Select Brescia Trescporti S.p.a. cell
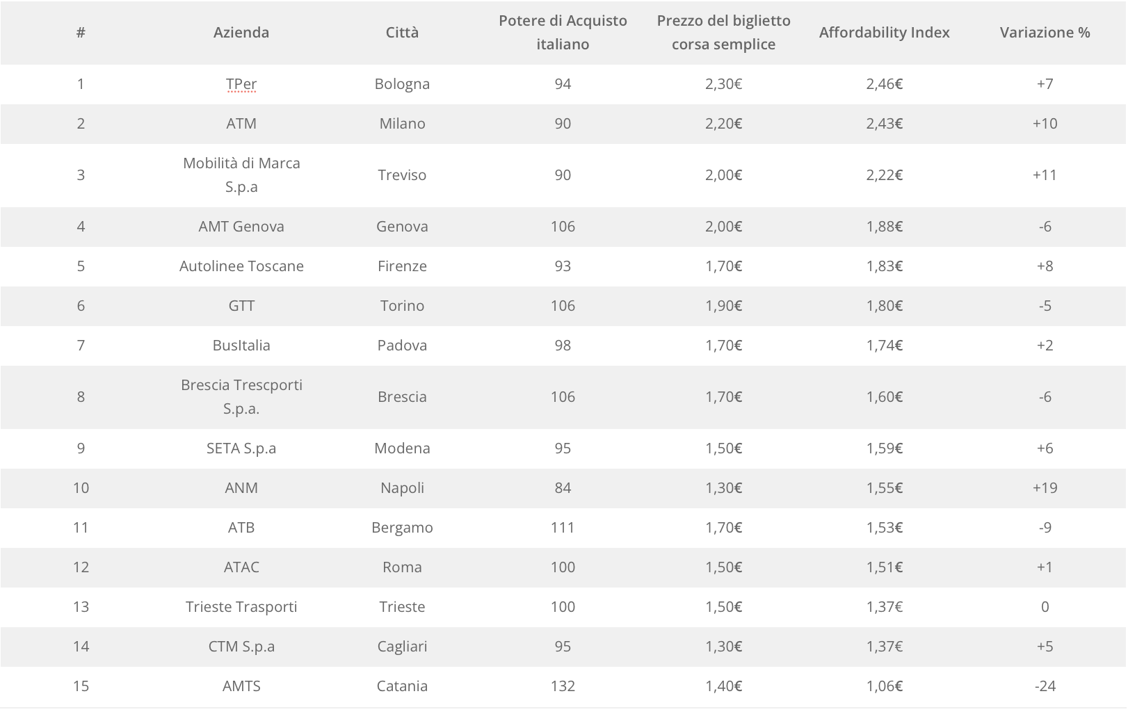Screen dimensions: 1128x712 pyautogui.click(x=241, y=396)
